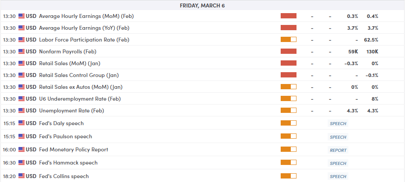Click flag icon on U6 Underemployment Rate row
Screen dimensions: 405x182
tap(21, 99)
